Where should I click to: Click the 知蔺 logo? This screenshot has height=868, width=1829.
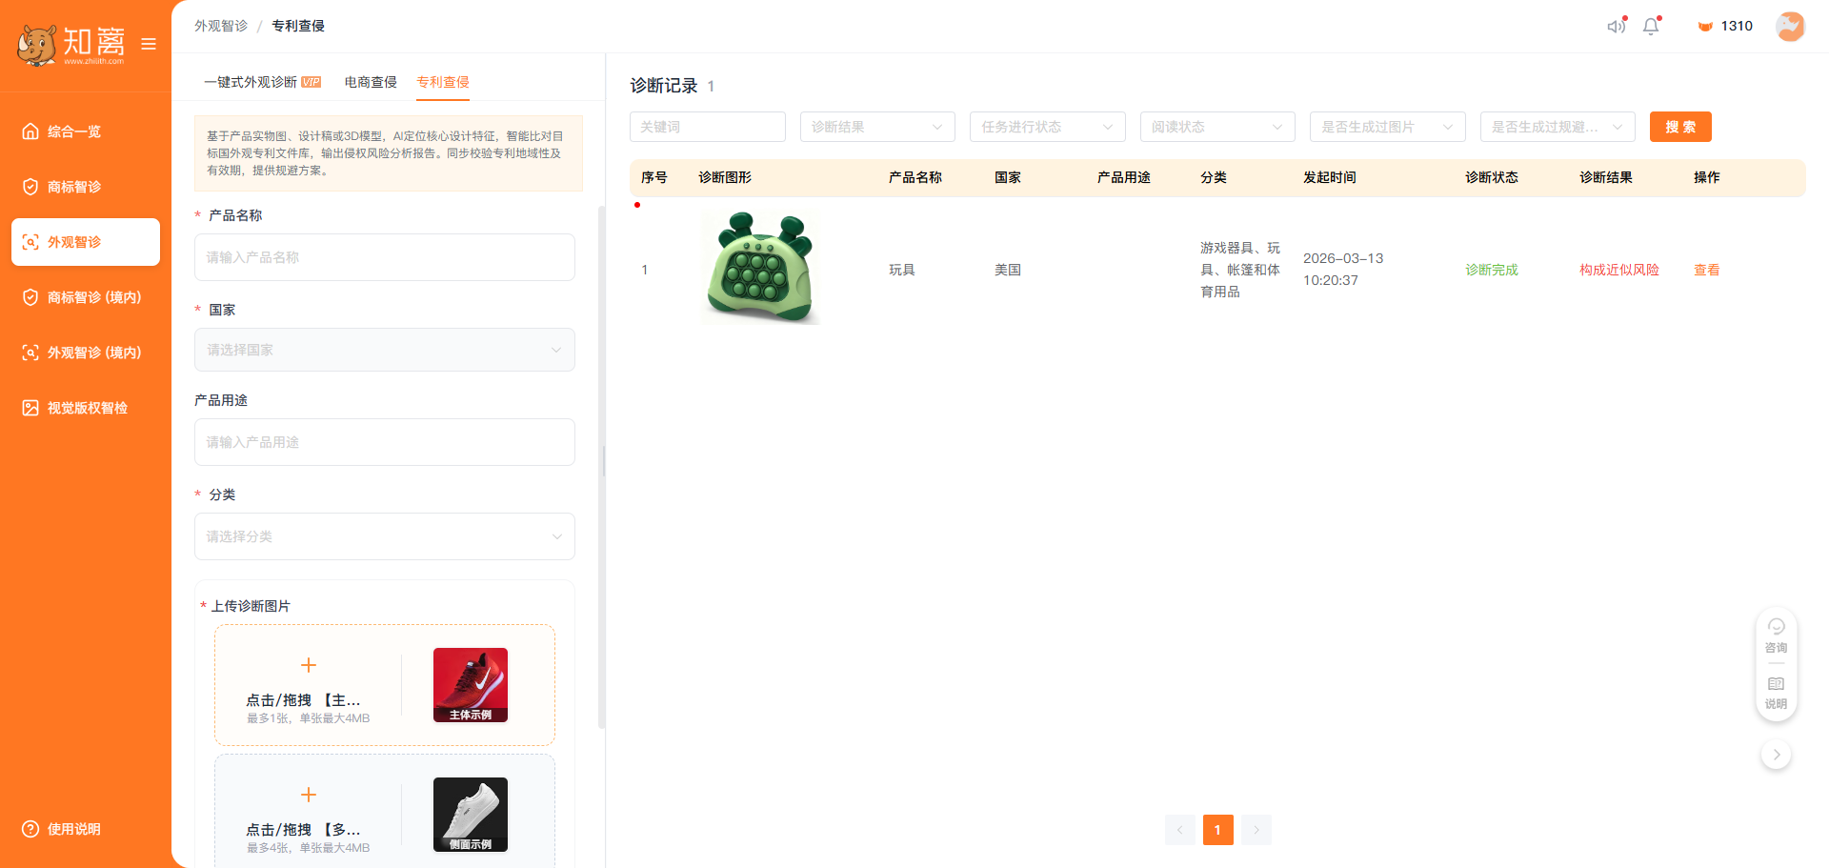pyautogui.click(x=71, y=44)
